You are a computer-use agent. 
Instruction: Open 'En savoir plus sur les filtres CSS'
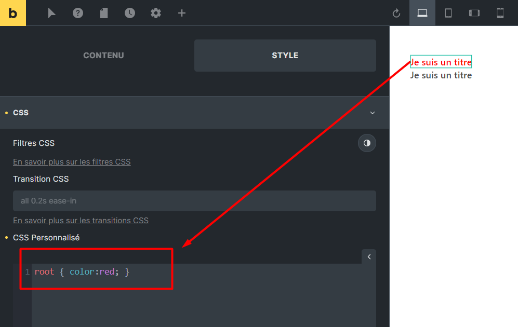click(72, 162)
